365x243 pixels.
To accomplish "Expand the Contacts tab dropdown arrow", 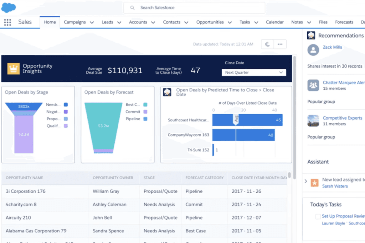I will point(186,22).
